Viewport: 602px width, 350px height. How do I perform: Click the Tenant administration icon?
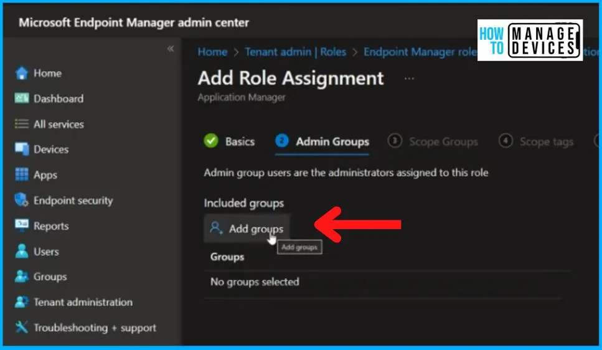tap(22, 302)
